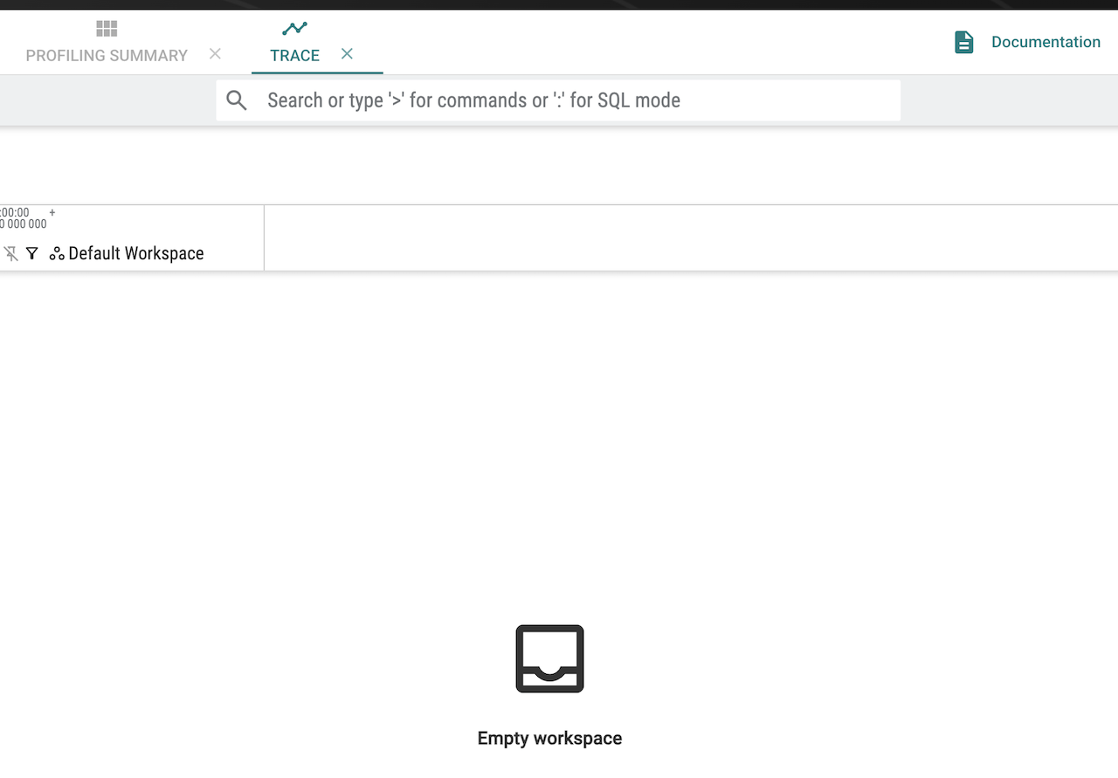Close the Profiling Summary tab
Screen dimensions: 1118x778
[x=215, y=54]
